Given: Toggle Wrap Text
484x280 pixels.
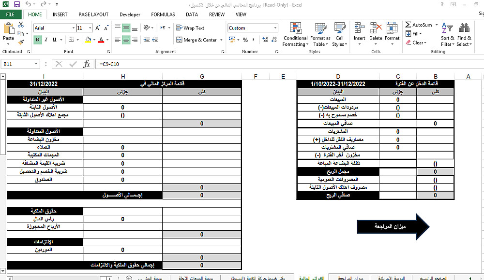Looking at the screenshot, I should click(190, 28).
